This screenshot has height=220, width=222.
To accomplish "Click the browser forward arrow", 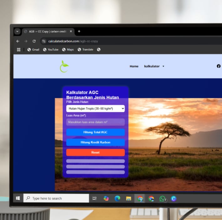I will coord(26,41).
